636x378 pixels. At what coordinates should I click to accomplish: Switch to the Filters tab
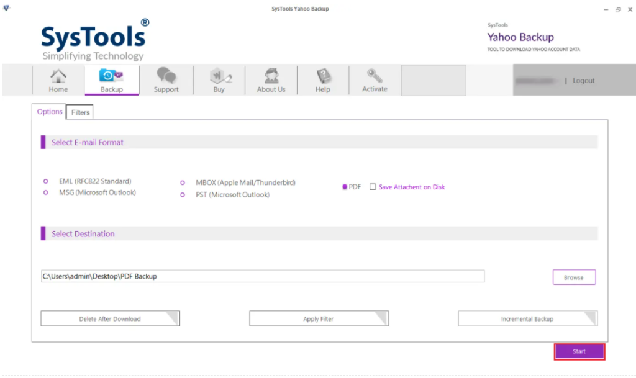point(80,112)
